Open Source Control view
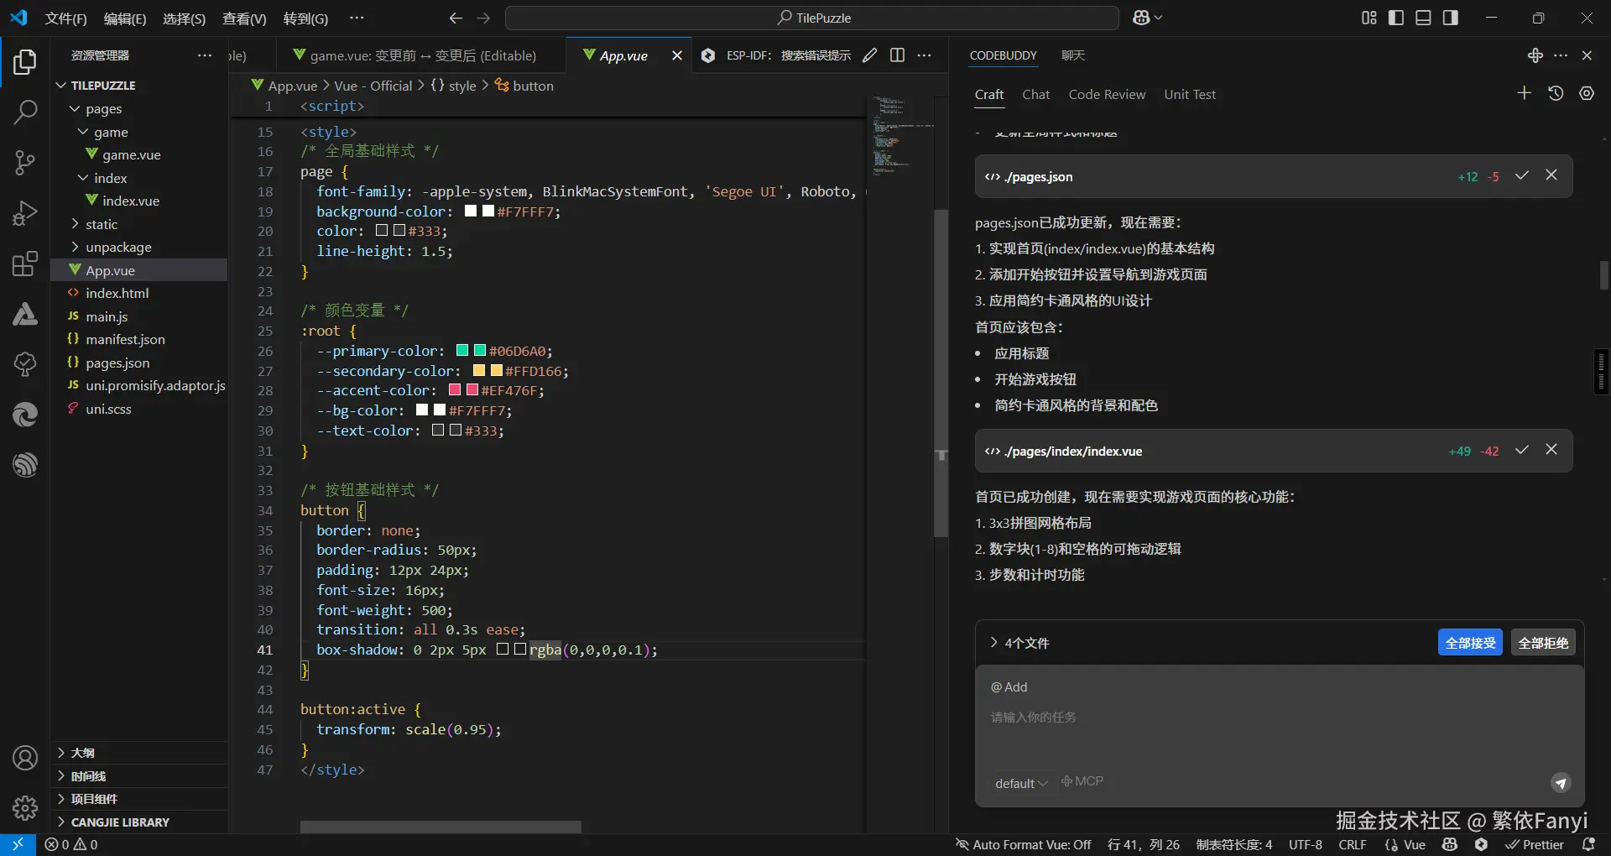Viewport: 1611px width, 856px height. point(25,163)
